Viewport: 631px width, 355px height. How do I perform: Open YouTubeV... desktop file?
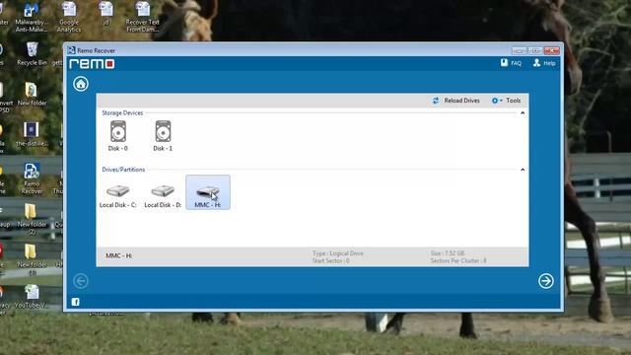click(33, 297)
